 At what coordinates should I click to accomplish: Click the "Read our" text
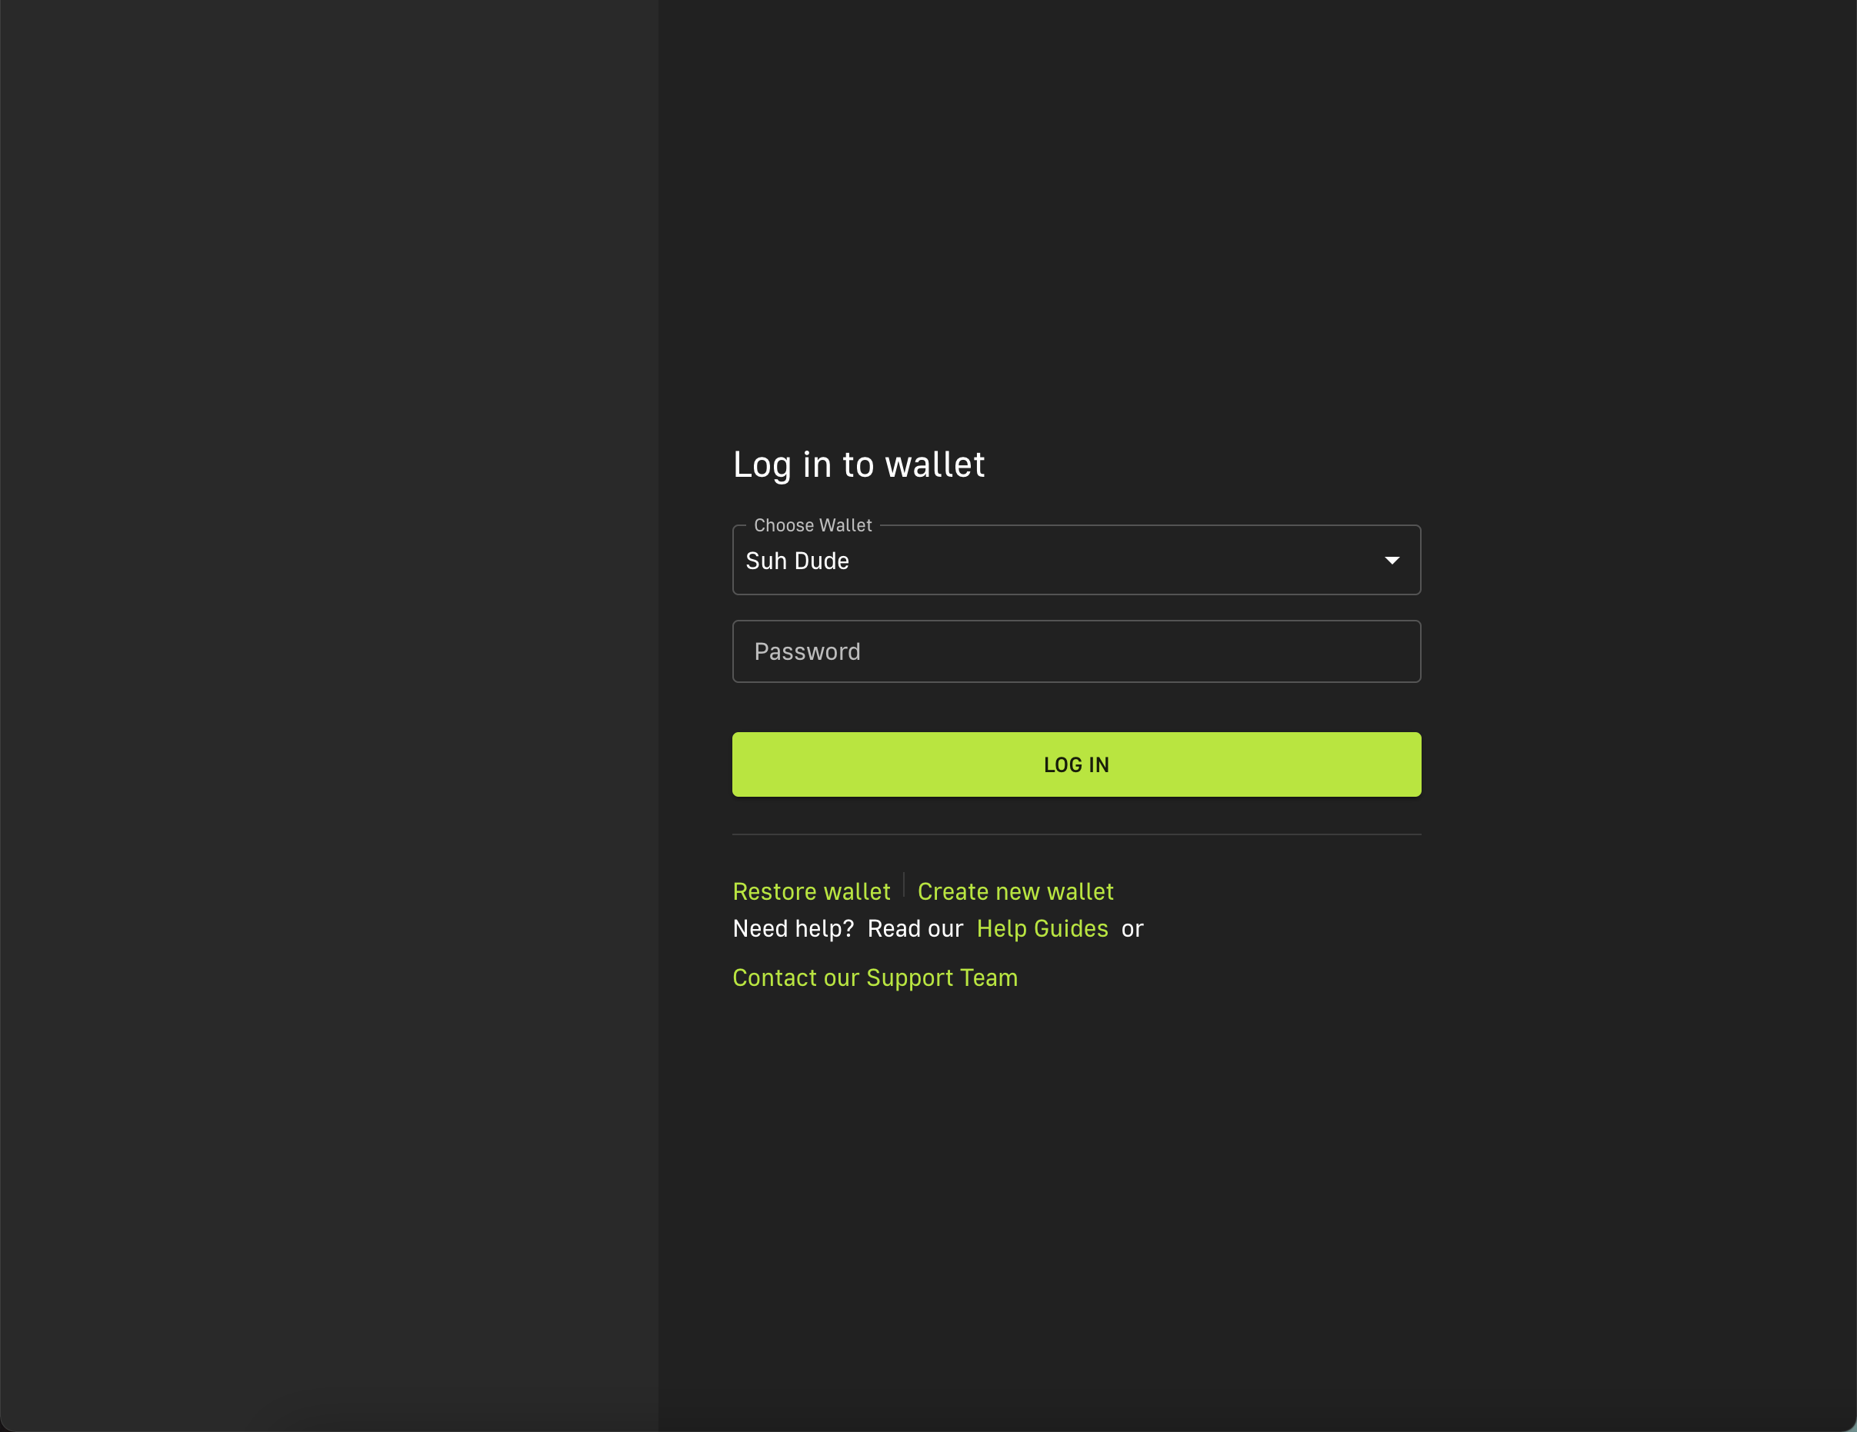tap(915, 929)
